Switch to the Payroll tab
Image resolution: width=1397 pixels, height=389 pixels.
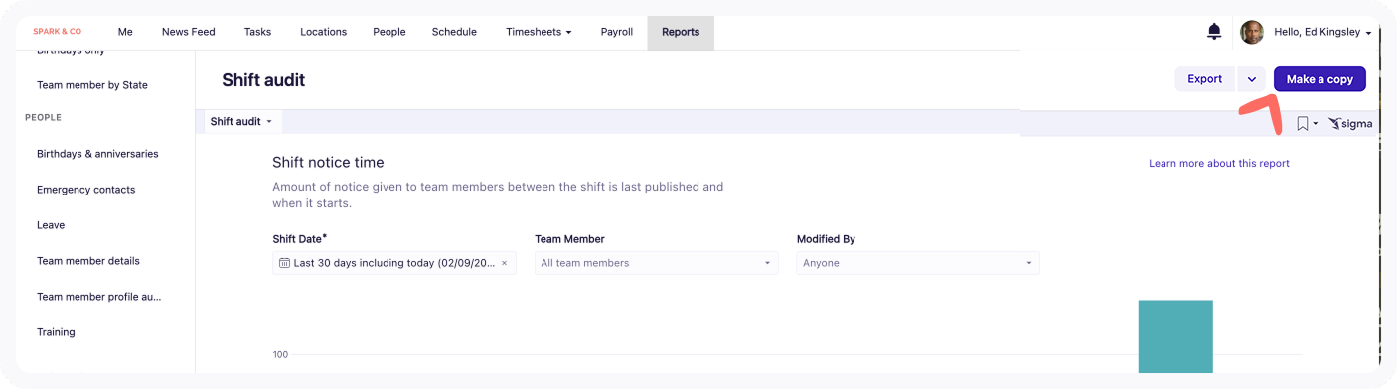pos(616,32)
